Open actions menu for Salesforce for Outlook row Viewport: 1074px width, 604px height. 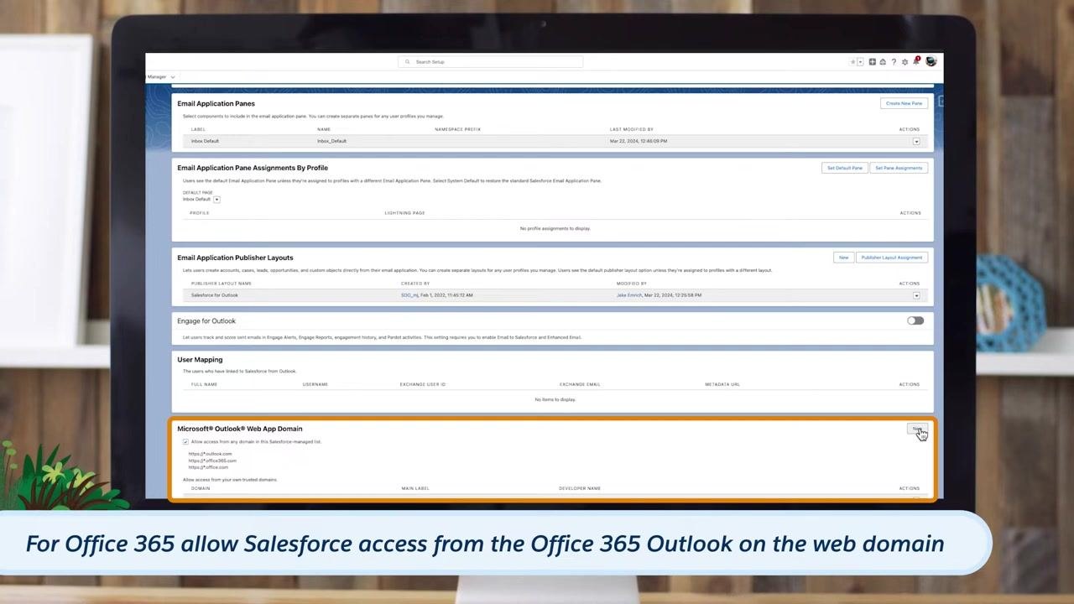[916, 295]
